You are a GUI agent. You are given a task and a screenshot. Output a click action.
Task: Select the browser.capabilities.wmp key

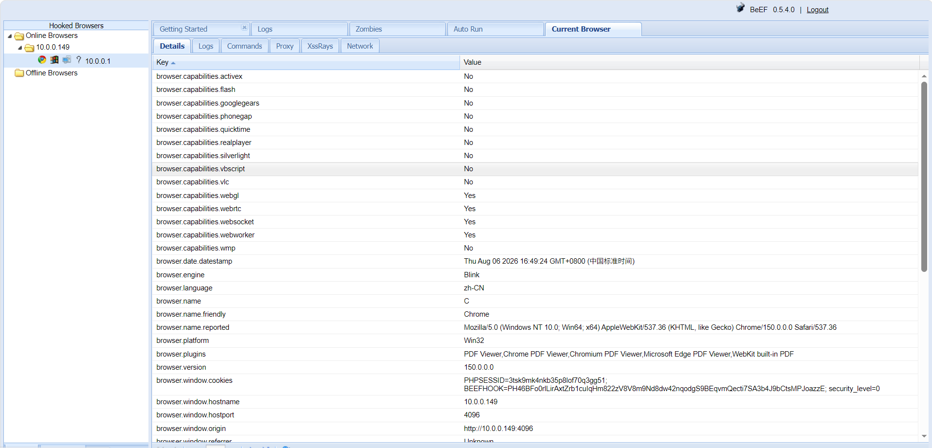(196, 248)
